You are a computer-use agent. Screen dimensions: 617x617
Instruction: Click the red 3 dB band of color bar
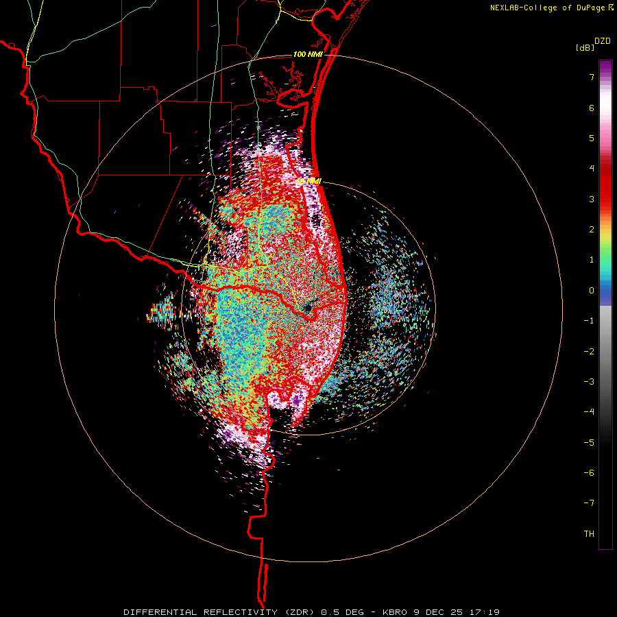[605, 193]
